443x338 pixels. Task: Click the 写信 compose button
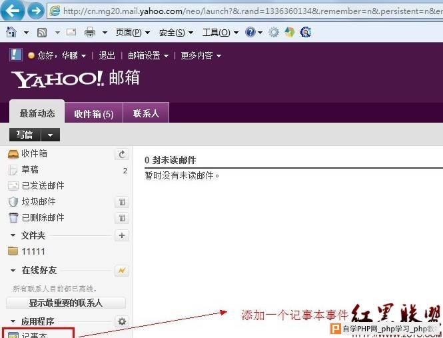[25, 135]
